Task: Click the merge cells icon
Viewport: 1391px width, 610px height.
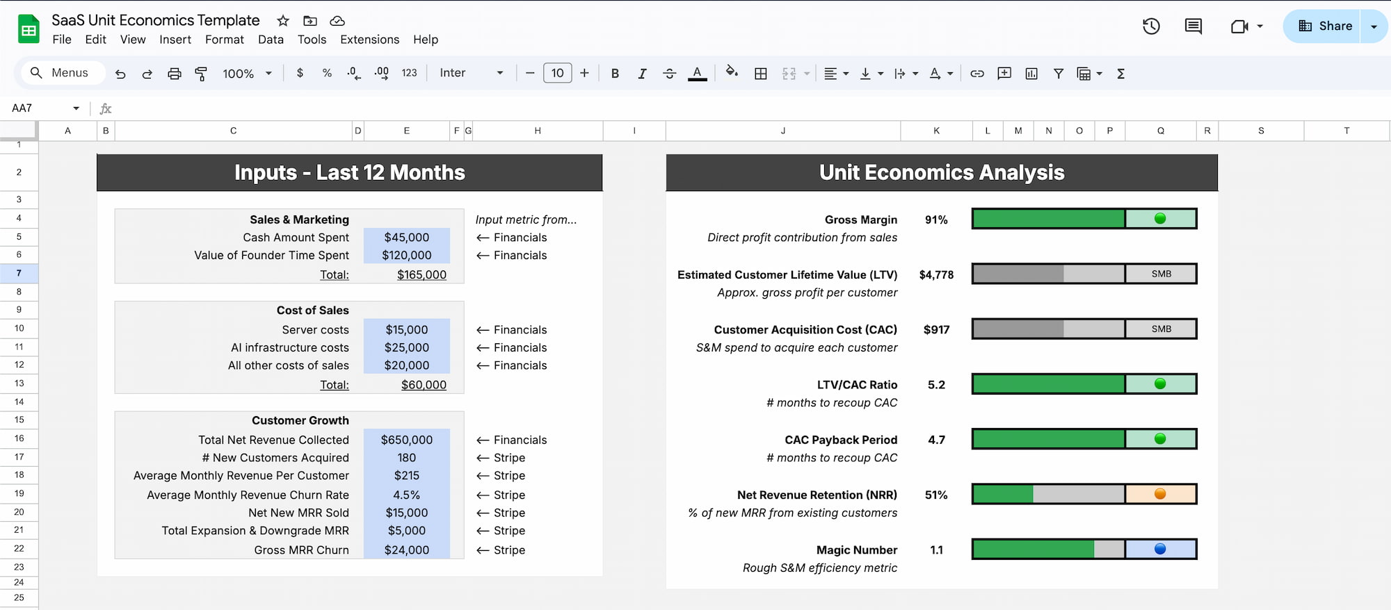Action: click(789, 73)
